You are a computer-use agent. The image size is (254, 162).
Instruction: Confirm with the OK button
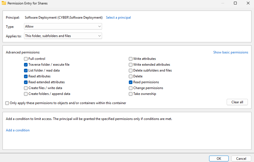pyautogui.click(x=219, y=158)
